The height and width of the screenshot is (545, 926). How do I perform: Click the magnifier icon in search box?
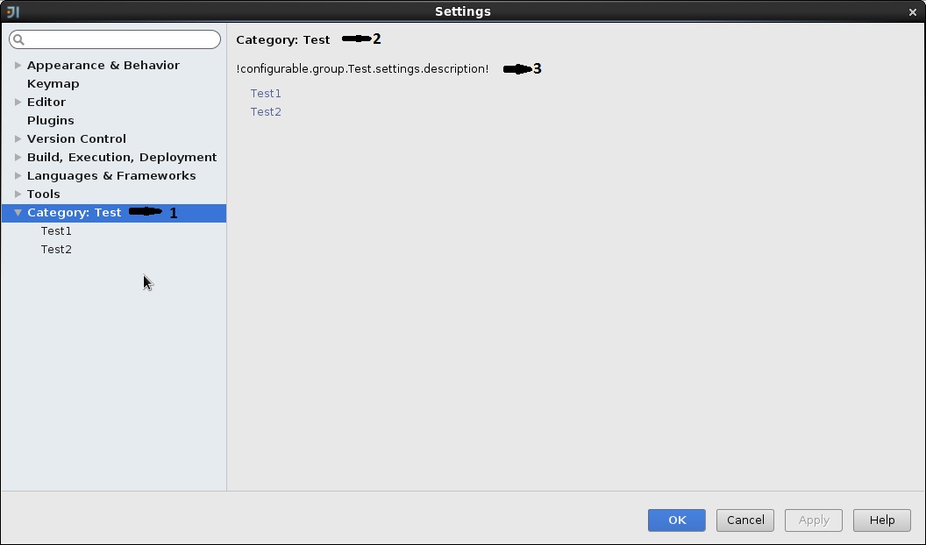[x=18, y=39]
